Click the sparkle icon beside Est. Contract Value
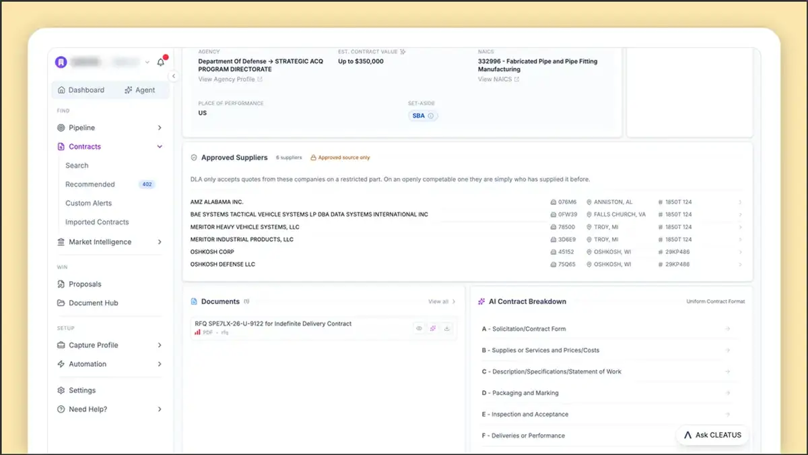The width and height of the screenshot is (808, 455). click(403, 51)
